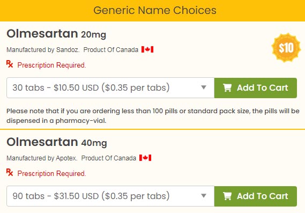Click the Rx icon under Olmesartan 20mg

(x=10, y=64)
